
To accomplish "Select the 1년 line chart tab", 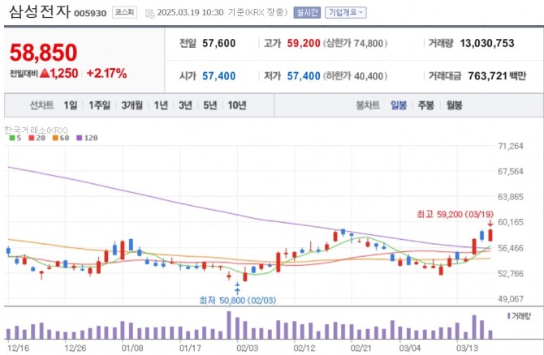I will tap(161, 105).
